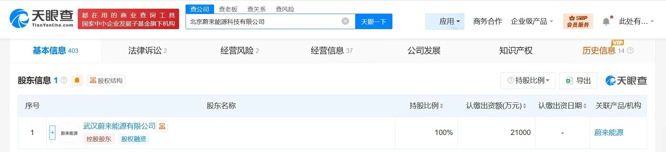Viewport: 666px width, 152px height.
Task: Open the notification bell in the header
Action: click(606, 22)
